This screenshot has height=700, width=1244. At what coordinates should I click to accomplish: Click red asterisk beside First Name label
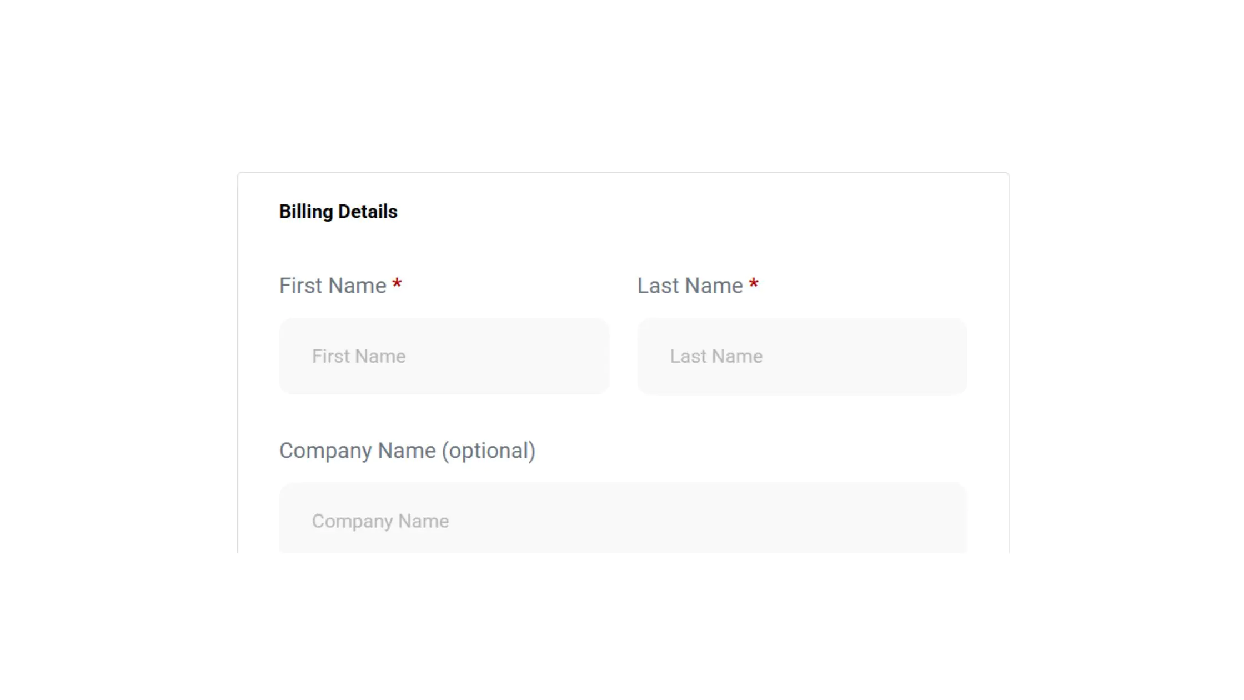[397, 284]
